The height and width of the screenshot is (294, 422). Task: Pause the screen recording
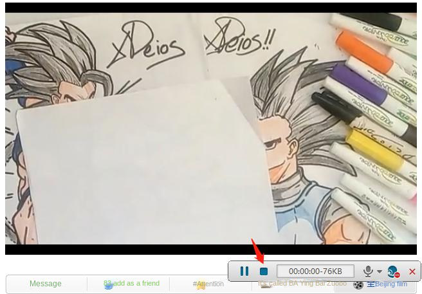tap(244, 271)
